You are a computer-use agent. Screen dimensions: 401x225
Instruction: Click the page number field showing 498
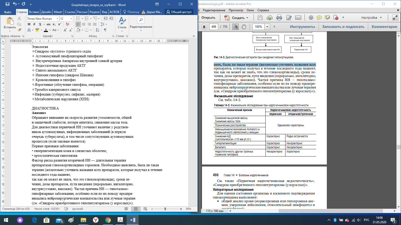214,27
